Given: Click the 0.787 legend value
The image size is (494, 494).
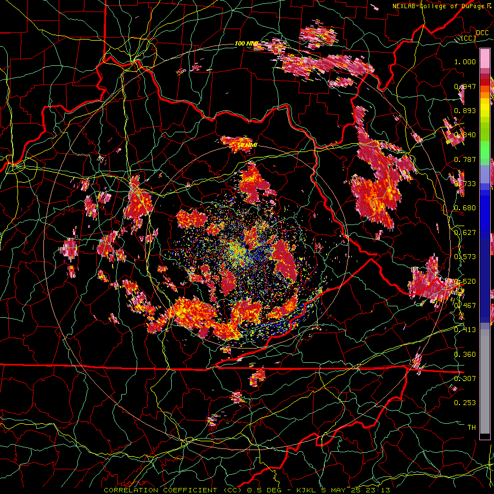Looking at the screenshot, I should coord(465,159).
